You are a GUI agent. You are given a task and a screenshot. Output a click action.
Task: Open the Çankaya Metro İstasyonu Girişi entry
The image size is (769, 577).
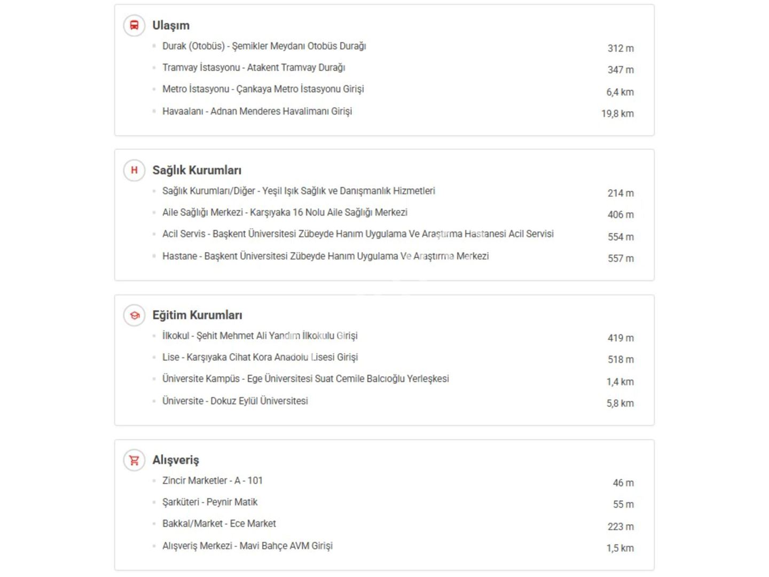[263, 89]
